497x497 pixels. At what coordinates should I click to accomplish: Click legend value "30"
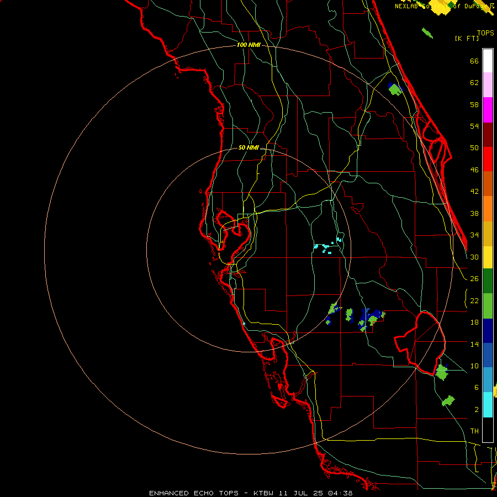click(x=474, y=257)
